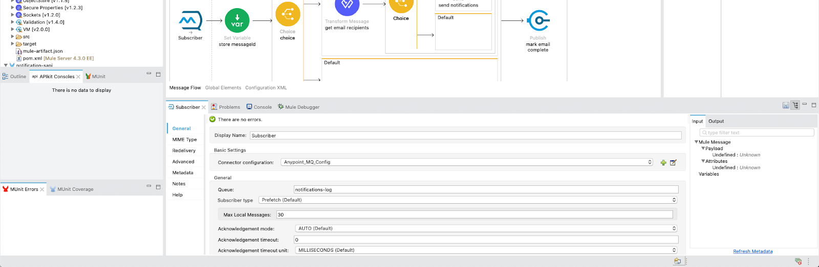Click the save icon in the properties toolbar
Image resolution: width=819 pixels, height=267 pixels.
coord(786,105)
